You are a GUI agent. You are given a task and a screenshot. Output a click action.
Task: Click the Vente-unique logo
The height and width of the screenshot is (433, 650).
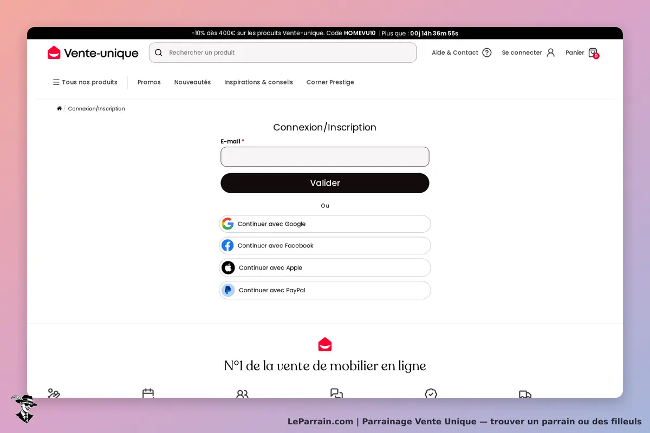coord(93,53)
